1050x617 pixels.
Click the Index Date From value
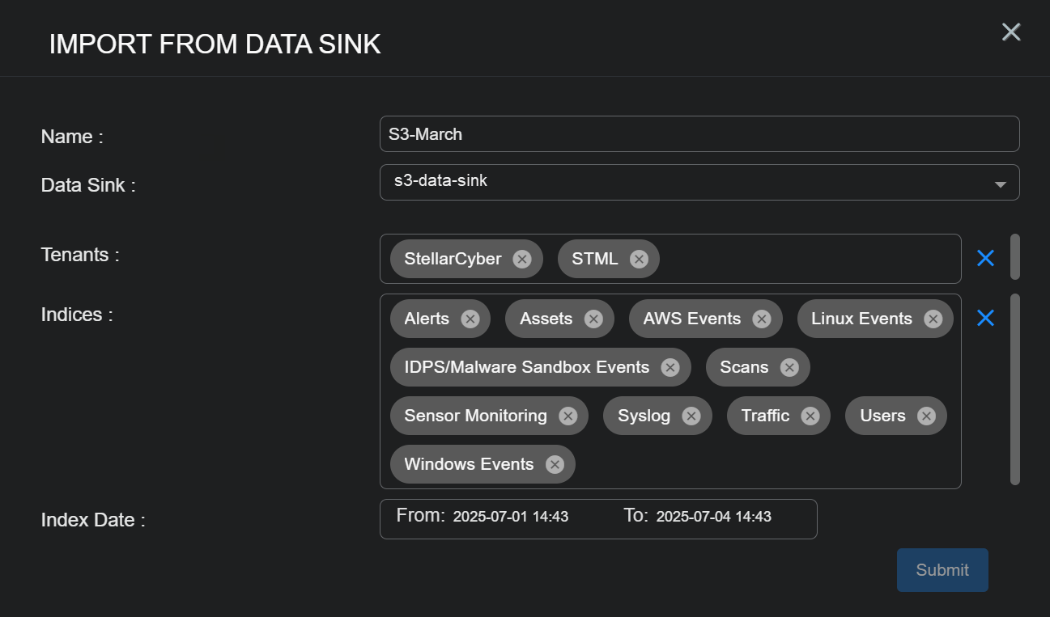click(511, 517)
